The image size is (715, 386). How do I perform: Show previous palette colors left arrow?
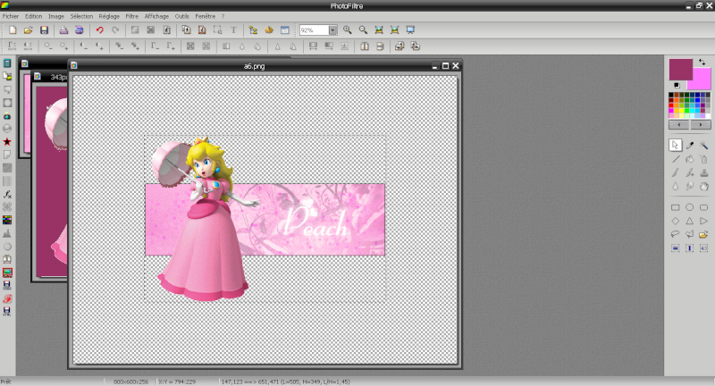tap(679, 124)
